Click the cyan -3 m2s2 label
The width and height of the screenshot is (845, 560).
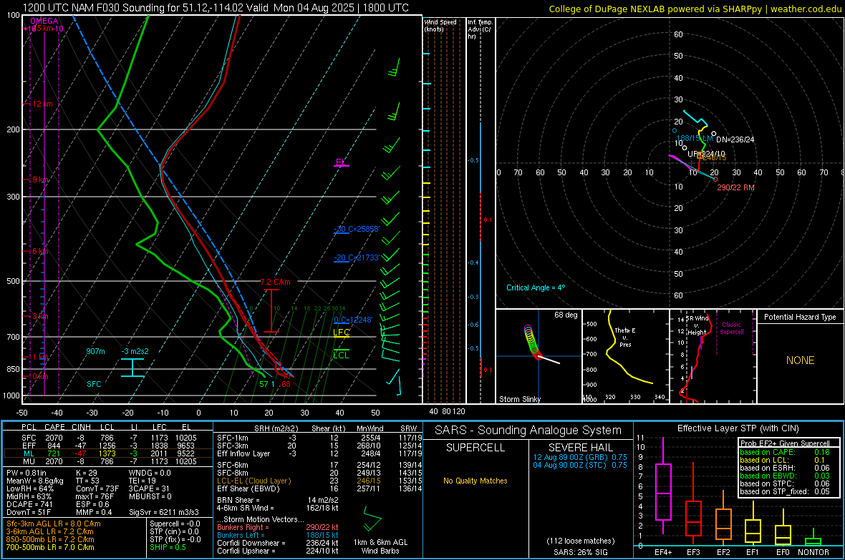coord(135,351)
